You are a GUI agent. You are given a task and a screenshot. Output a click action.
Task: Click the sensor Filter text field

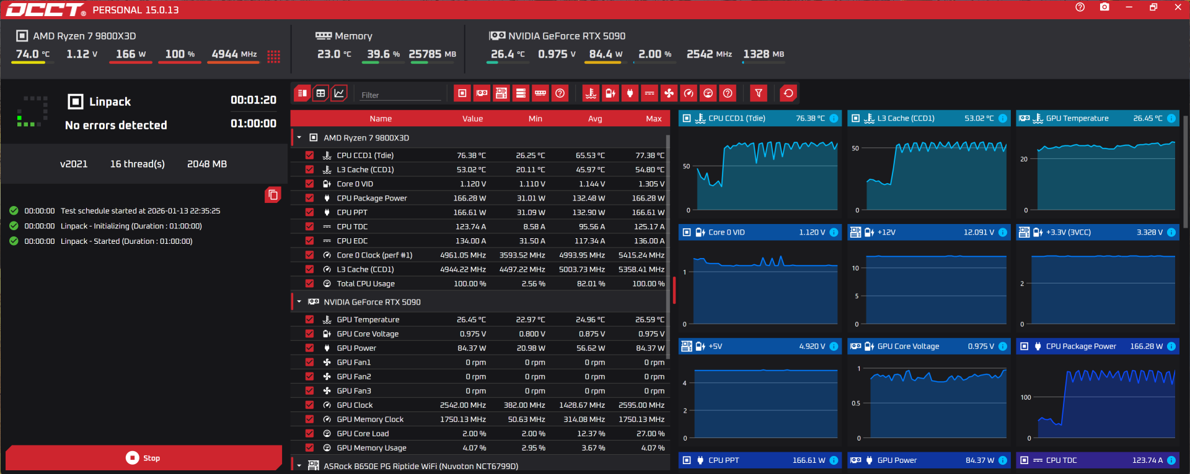[x=400, y=95]
